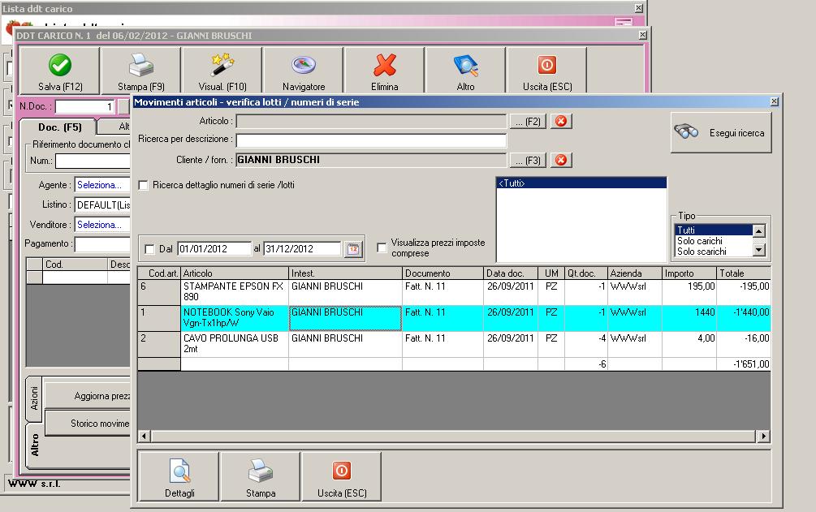The width and height of the screenshot is (816, 512).
Task: Open the Venditore Seleziona... dropdown
Action: 102,225
